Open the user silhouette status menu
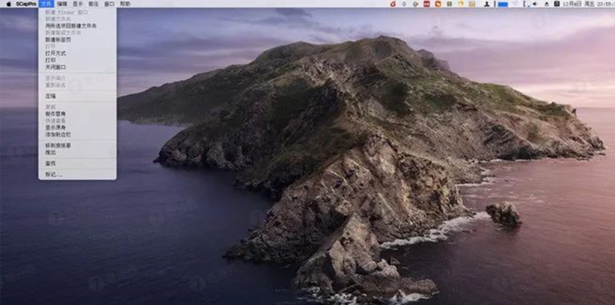 (x=487, y=4)
